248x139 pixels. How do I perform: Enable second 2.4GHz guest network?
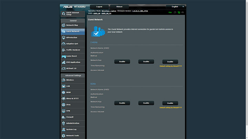146,62
